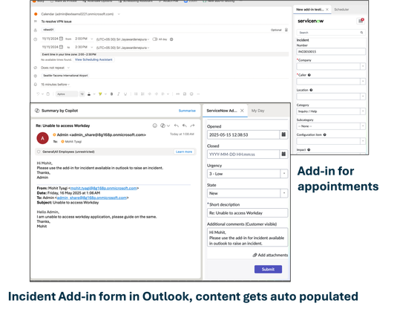
Task: Click the help icon beside the Location label
Action: coord(311,90)
